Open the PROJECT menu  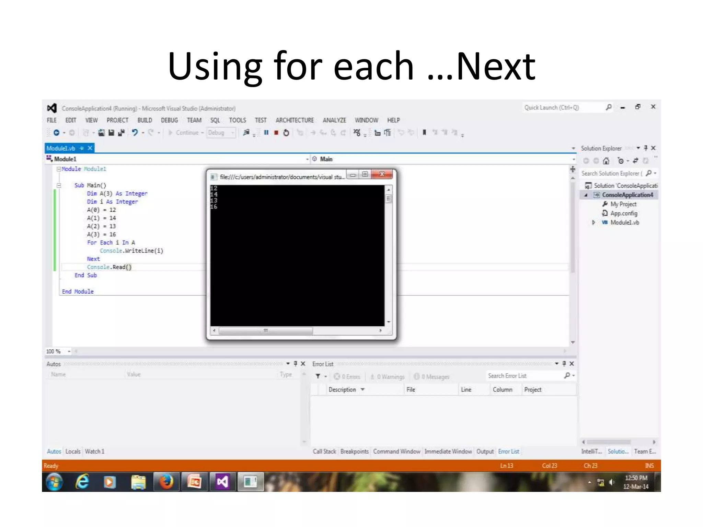(x=117, y=120)
